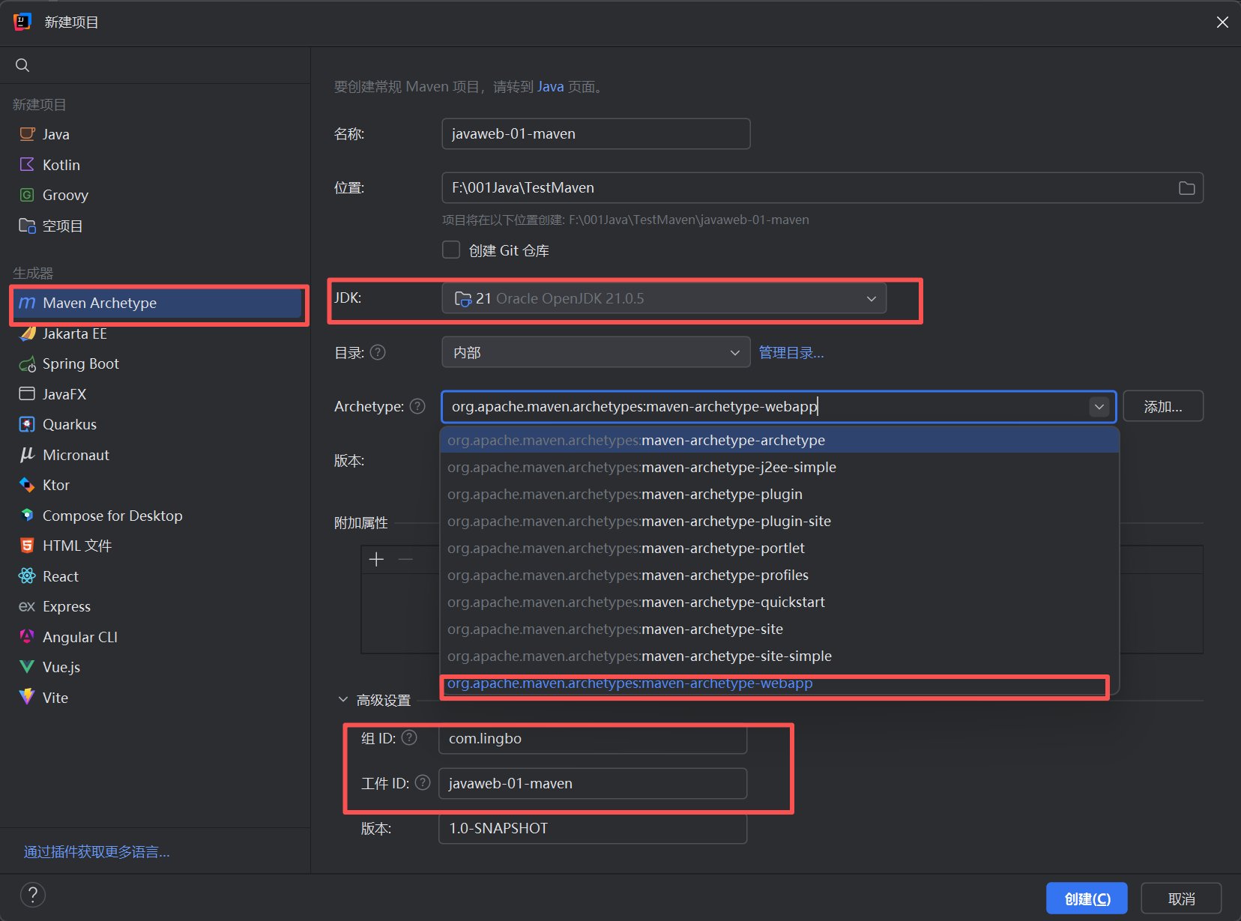The height and width of the screenshot is (921, 1241).
Task: Choose maven-archetype-j2ee-simple from list
Action: [779, 467]
